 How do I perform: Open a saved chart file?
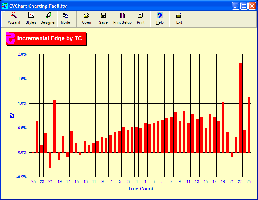86,19
